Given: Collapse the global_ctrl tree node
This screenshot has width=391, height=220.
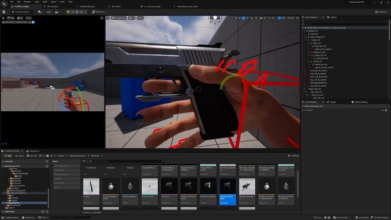Looking at the screenshot, I should pos(305,31).
